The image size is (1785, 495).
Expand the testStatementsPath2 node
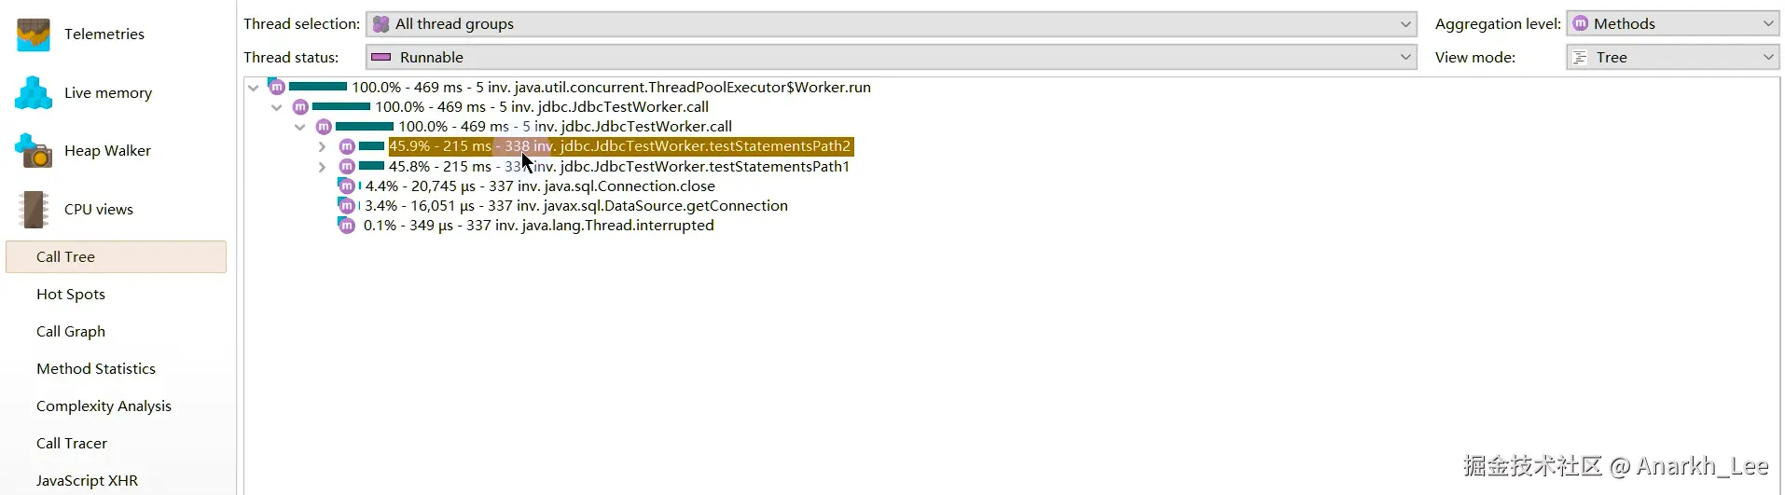pos(322,146)
